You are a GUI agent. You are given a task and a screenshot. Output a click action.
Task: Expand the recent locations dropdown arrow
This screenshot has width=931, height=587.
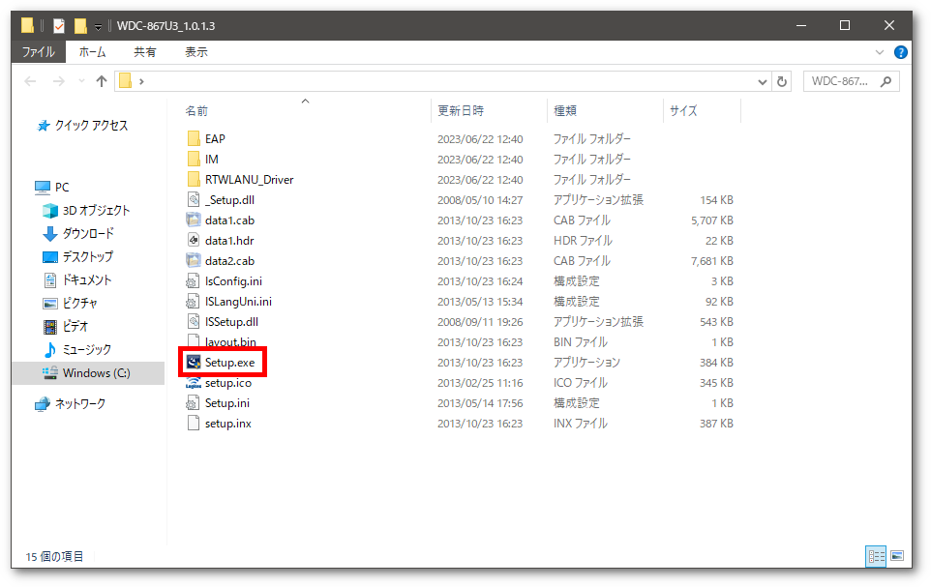(81, 81)
